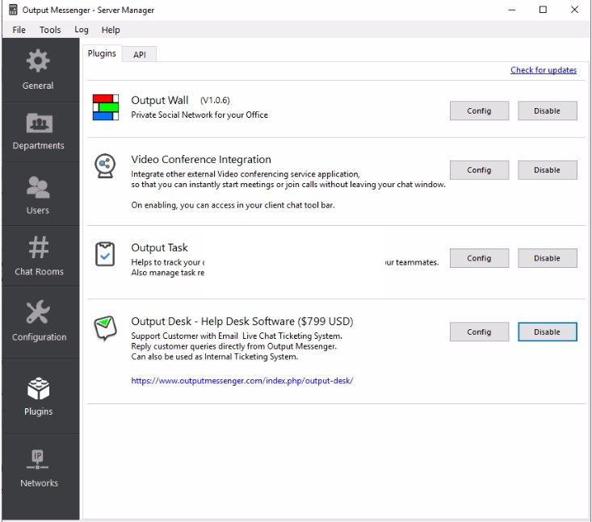Configure Video Conference Integration plugin

pos(479,170)
